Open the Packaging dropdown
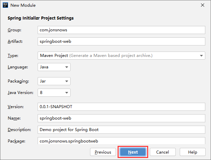 [54, 81]
